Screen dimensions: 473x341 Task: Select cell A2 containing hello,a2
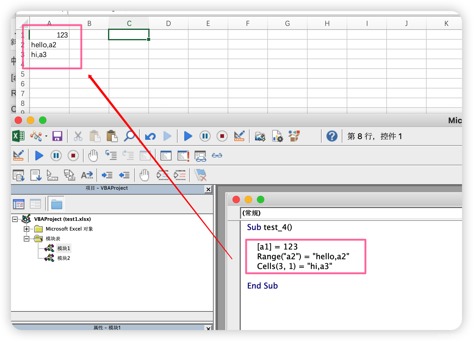49,45
